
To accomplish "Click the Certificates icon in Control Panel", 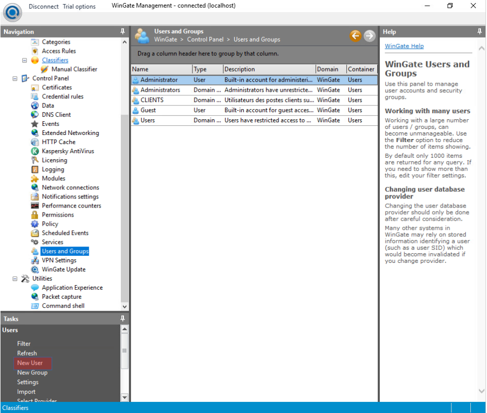I will click(35, 88).
